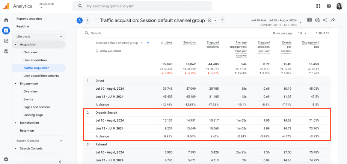The width and height of the screenshot is (347, 164).
Task: Click the Last 28 days label
Action: coord(258,20)
